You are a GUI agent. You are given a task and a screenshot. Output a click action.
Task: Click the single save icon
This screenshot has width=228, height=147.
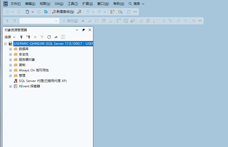click(39, 12)
